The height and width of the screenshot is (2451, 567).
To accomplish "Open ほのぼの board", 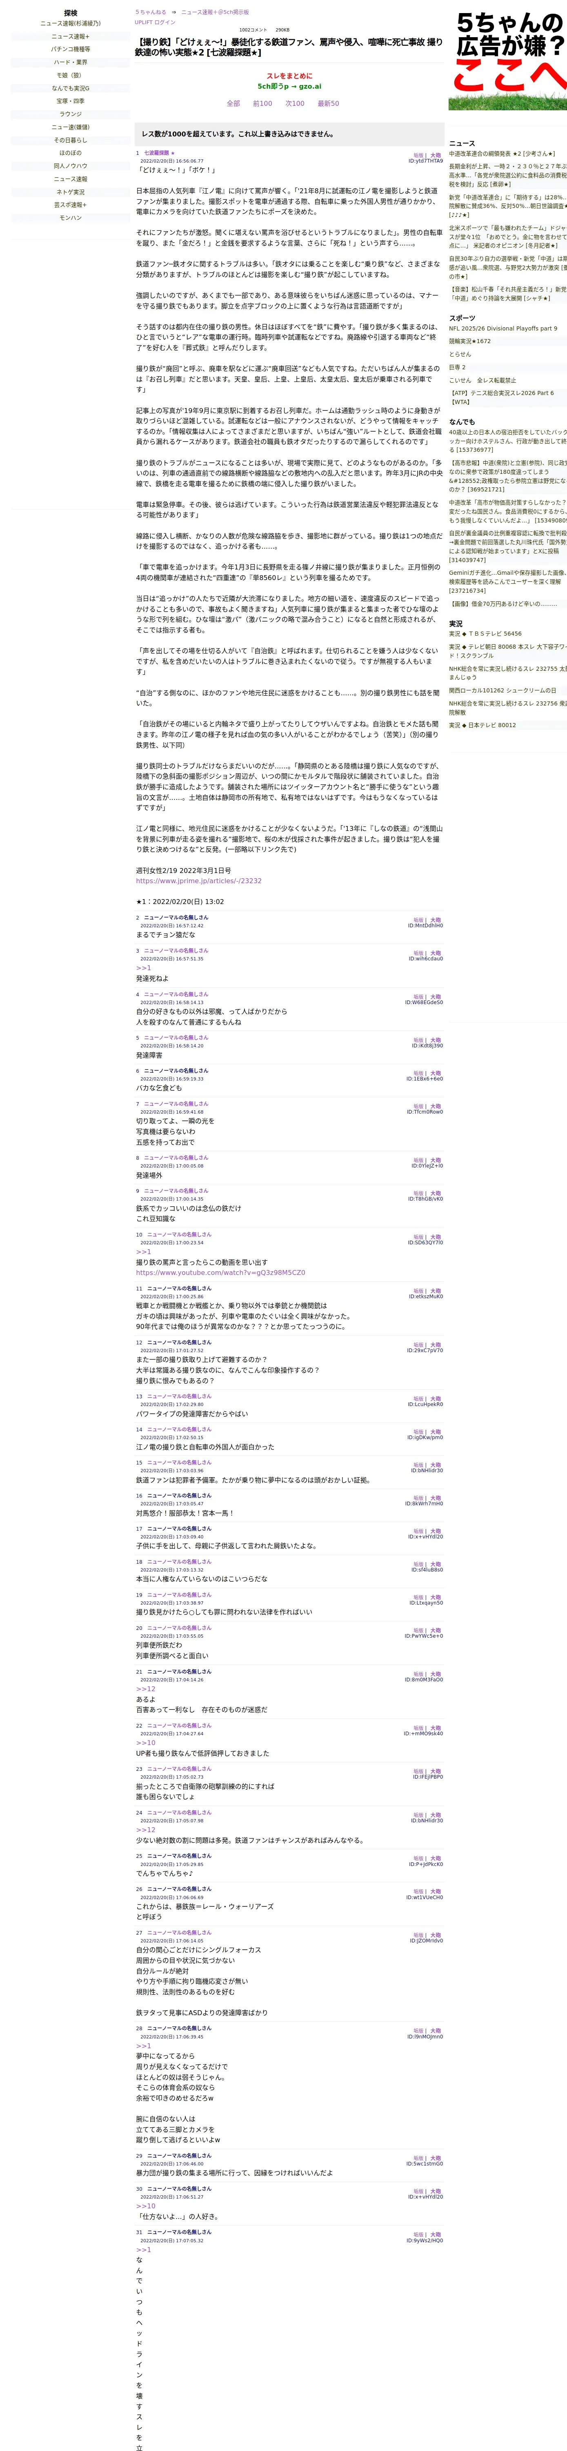I will coord(70,153).
